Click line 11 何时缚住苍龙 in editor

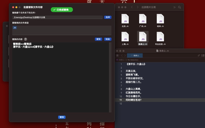coord(133,100)
